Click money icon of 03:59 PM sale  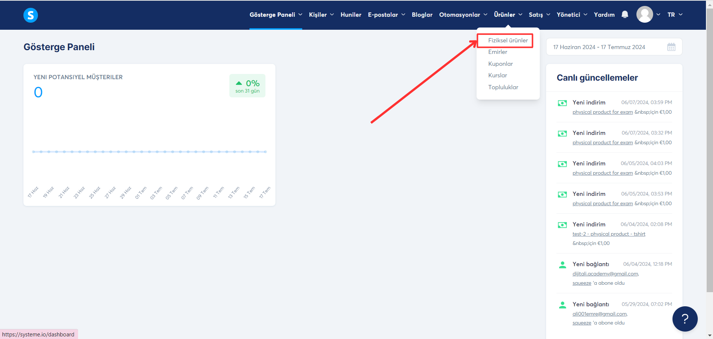pos(562,103)
